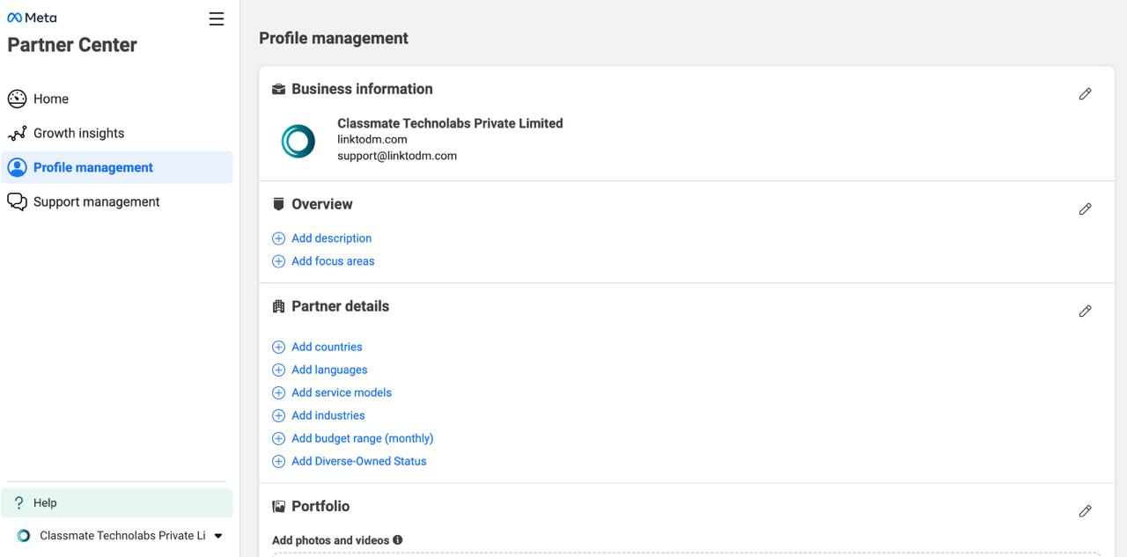This screenshot has width=1127, height=557.
Task: Expand the Classmate Technolabs account switcher
Action: tap(217, 534)
